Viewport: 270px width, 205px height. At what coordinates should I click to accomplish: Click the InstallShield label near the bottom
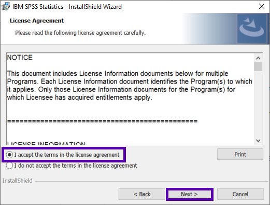[x=18, y=181]
